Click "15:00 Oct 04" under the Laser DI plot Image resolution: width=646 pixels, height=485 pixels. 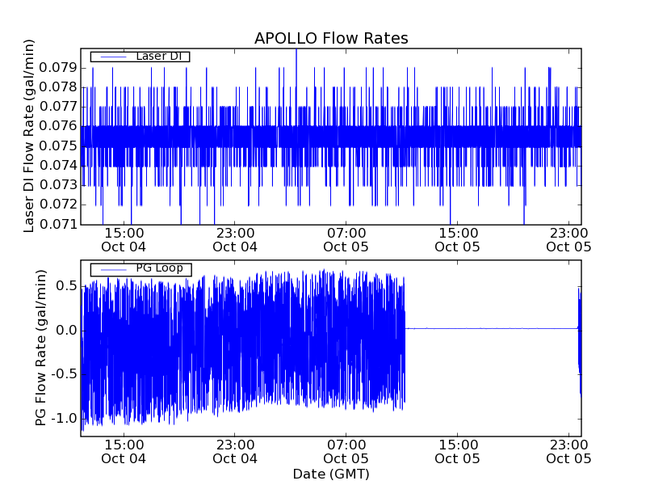pos(124,240)
